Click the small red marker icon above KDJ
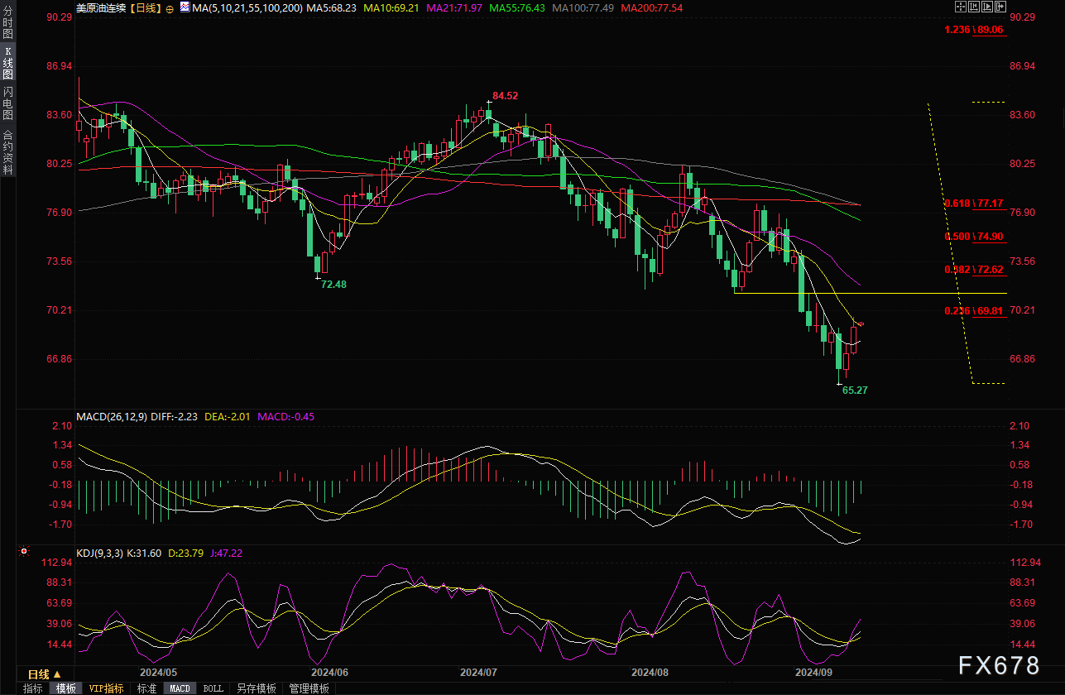The height and width of the screenshot is (695, 1065). click(24, 551)
